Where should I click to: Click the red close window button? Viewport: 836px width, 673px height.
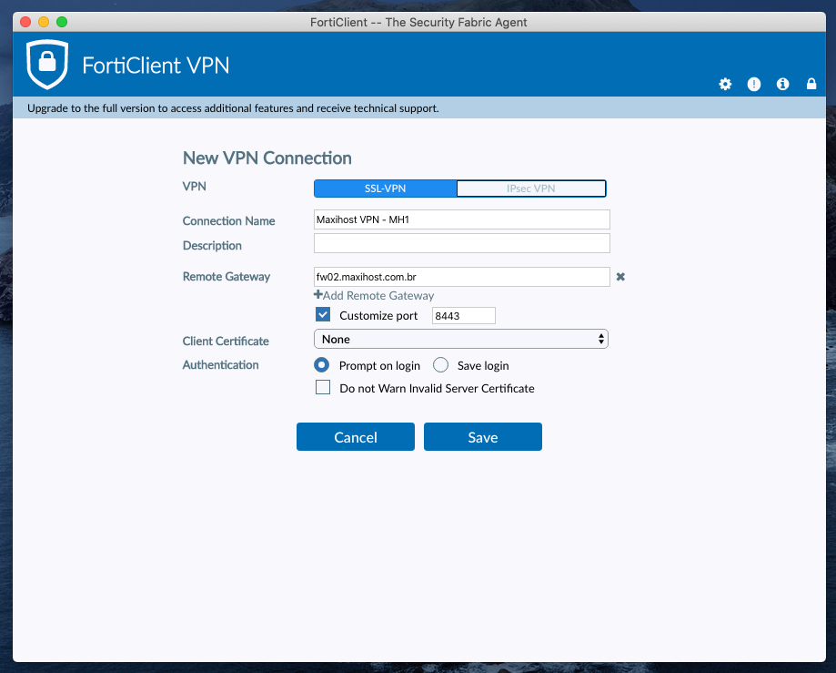point(25,22)
